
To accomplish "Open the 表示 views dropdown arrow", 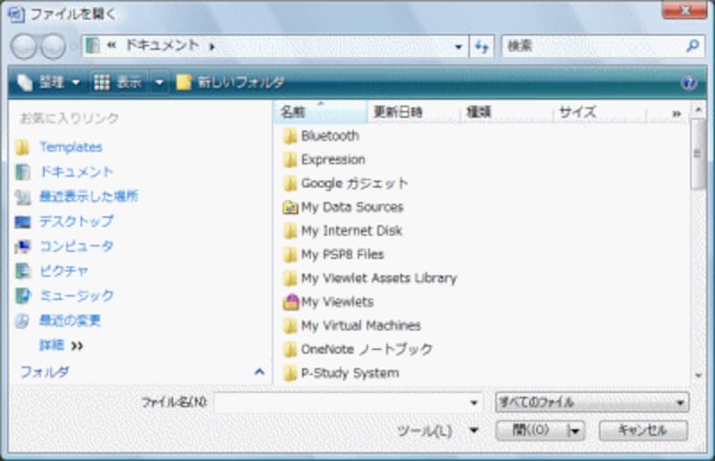I will 159,82.
